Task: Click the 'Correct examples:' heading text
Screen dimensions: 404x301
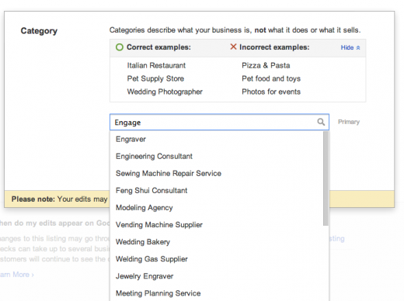Action: coord(158,47)
